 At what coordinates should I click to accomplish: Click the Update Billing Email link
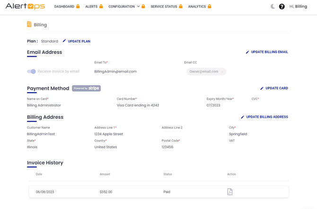(x=269, y=52)
